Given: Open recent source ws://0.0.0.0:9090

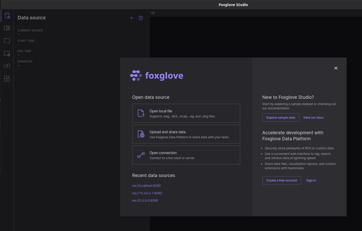Looking at the screenshot, I should pos(145,201).
